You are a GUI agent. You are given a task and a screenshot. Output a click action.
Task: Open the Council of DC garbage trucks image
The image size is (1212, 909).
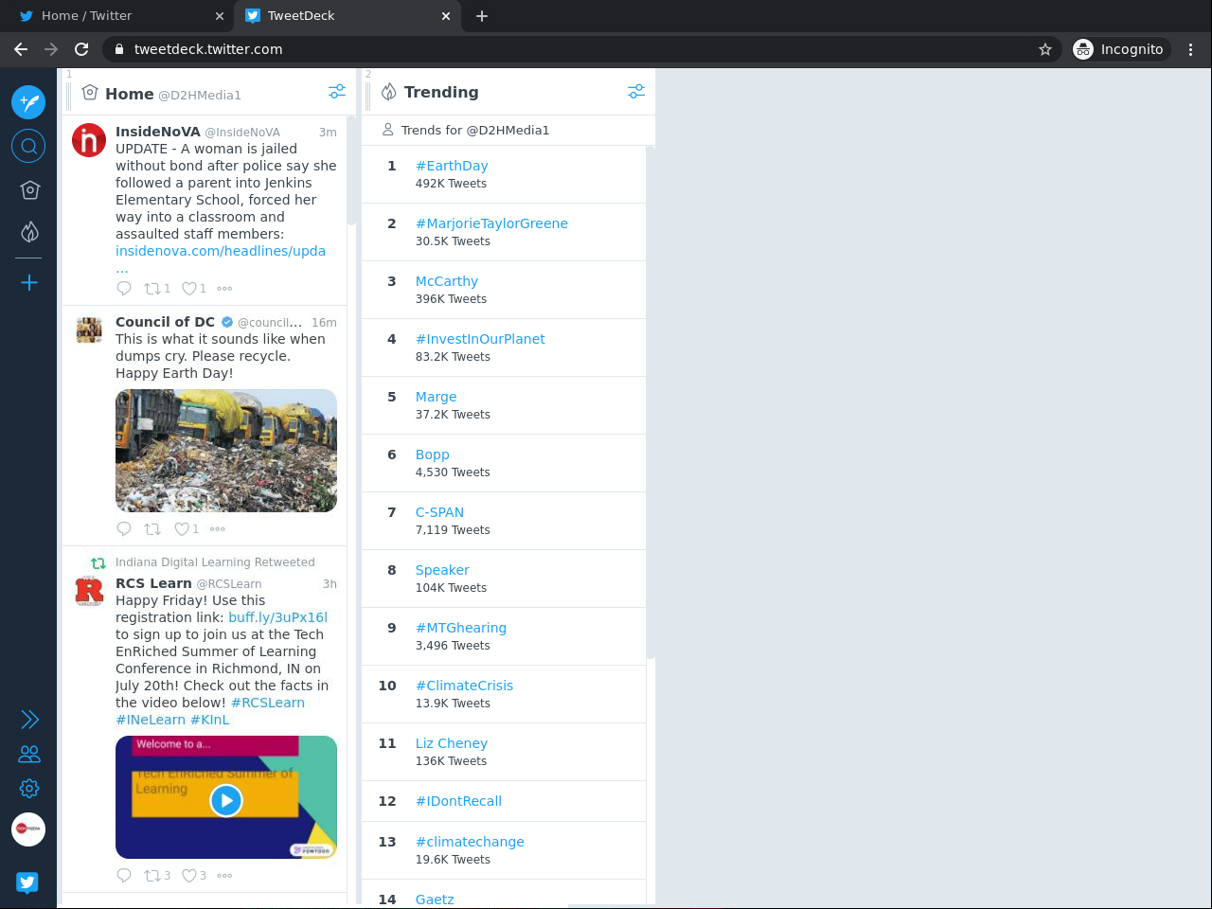point(226,451)
